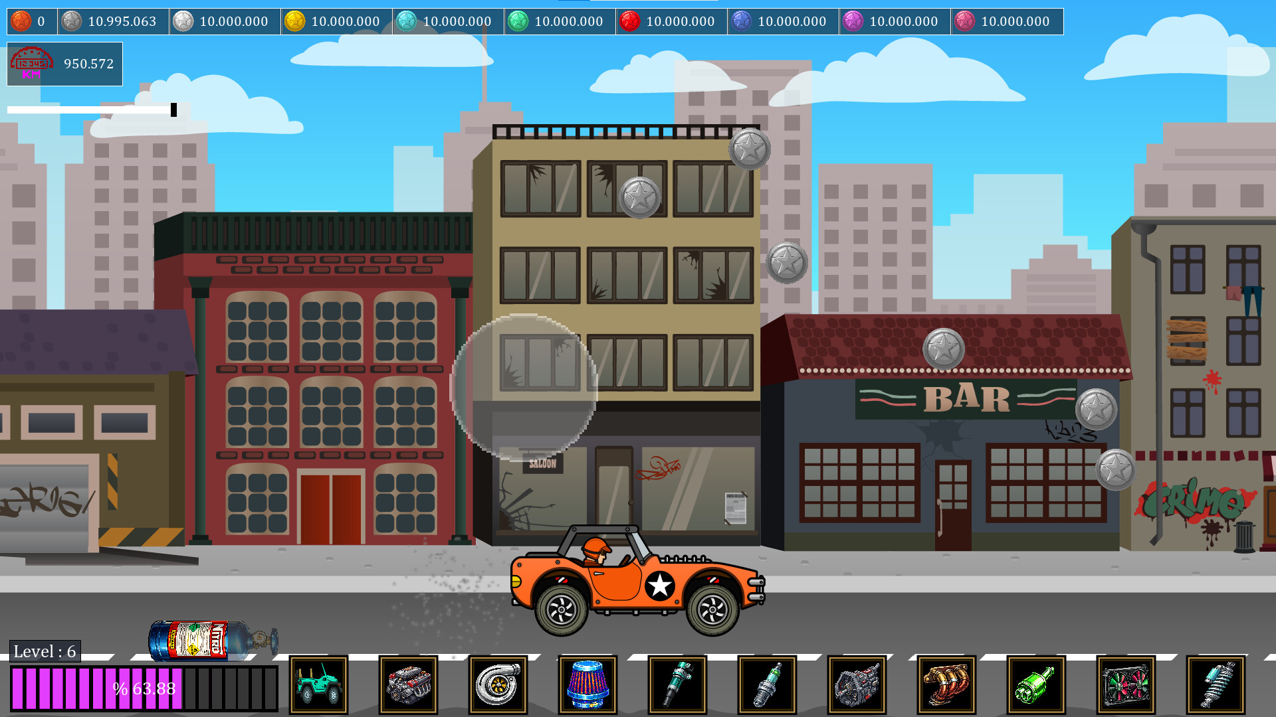The width and height of the screenshot is (1276, 717).
Task: Click the green exhaust muffler upgrade
Action: [x=1036, y=684]
